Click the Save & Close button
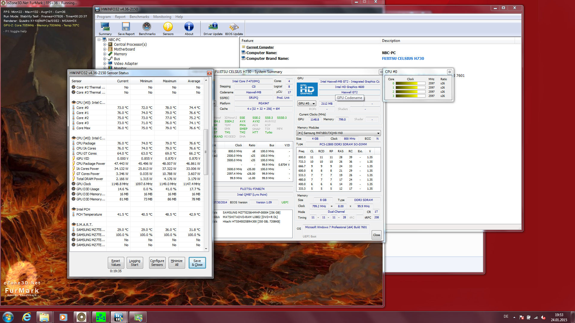 [x=197, y=263]
